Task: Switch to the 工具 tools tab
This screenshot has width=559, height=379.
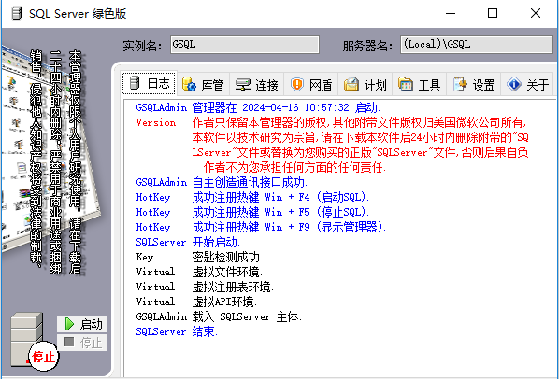Action: pos(420,85)
